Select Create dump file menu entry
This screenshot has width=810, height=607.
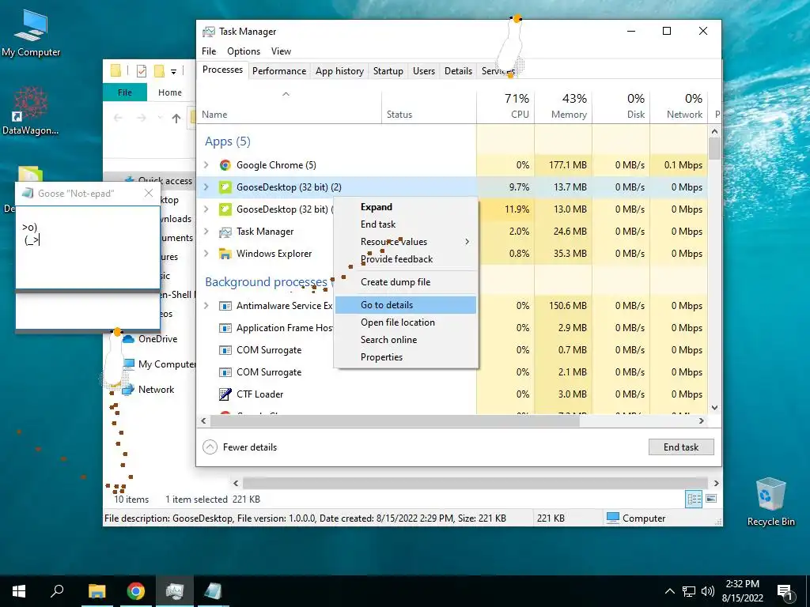point(406,282)
